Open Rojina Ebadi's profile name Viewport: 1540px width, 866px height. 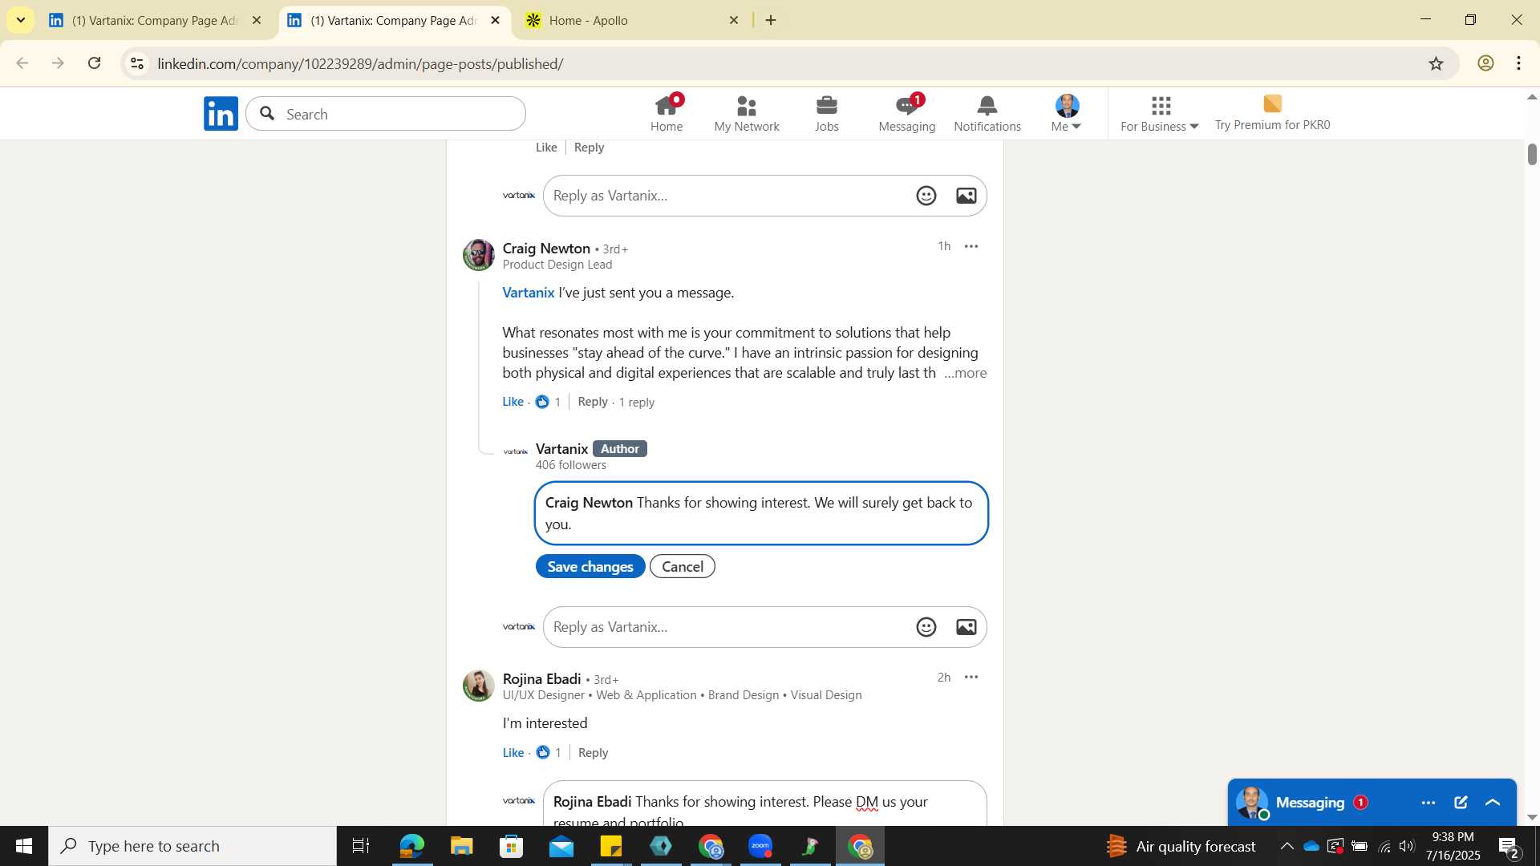click(542, 679)
